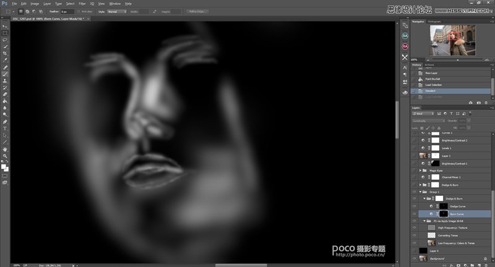The width and height of the screenshot is (495, 267).
Task: Select the Crop tool
Action: [5, 53]
